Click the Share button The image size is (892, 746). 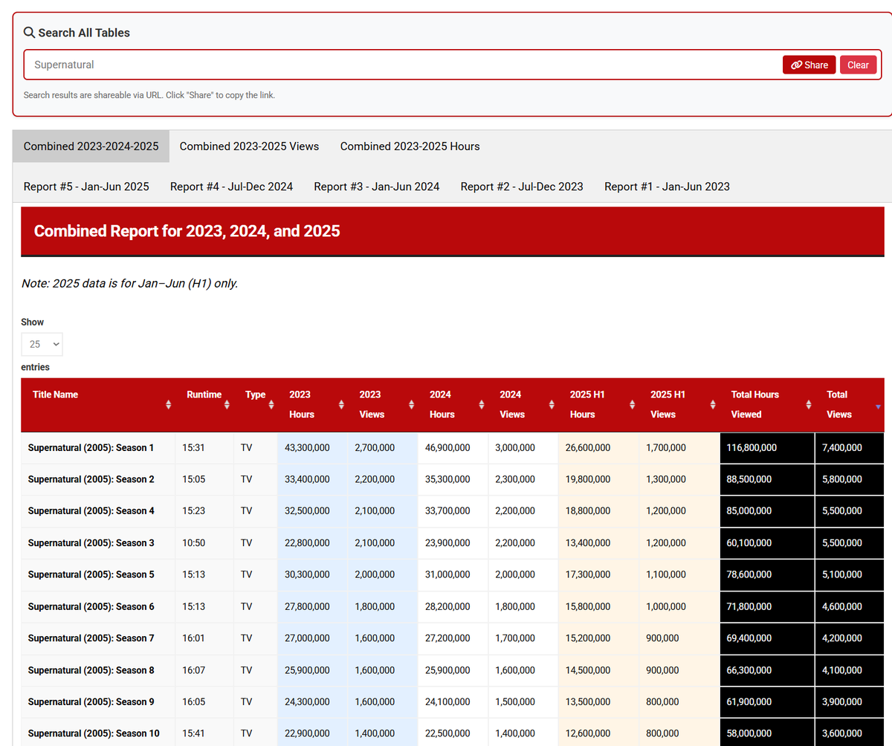click(x=809, y=65)
